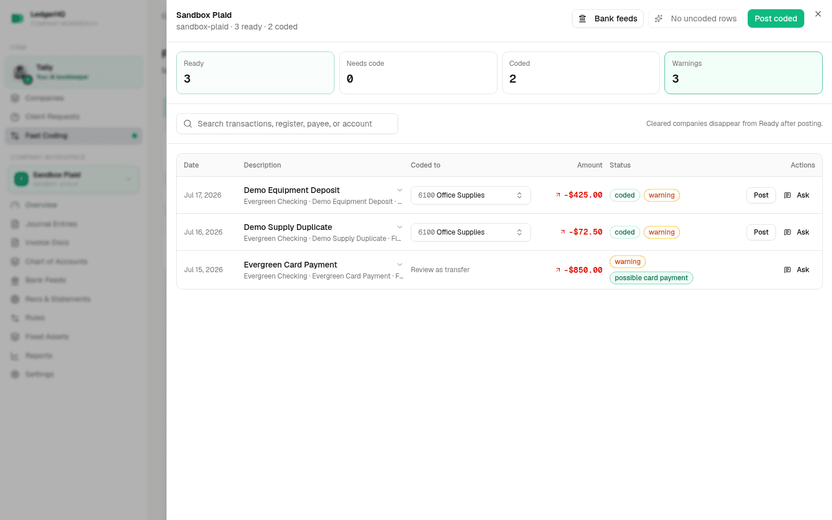This screenshot has width=832, height=520.
Task: Open the Coded to dropdown for Demo Equipment Deposit
Action: (x=471, y=195)
